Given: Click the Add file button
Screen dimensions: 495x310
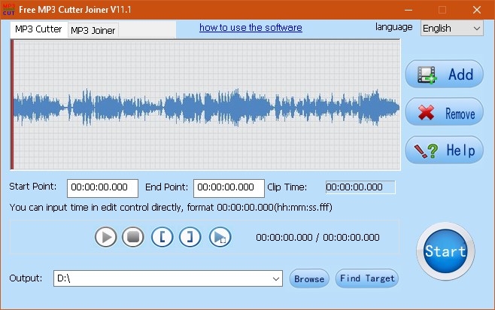Looking at the screenshot, I should point(444,74).
